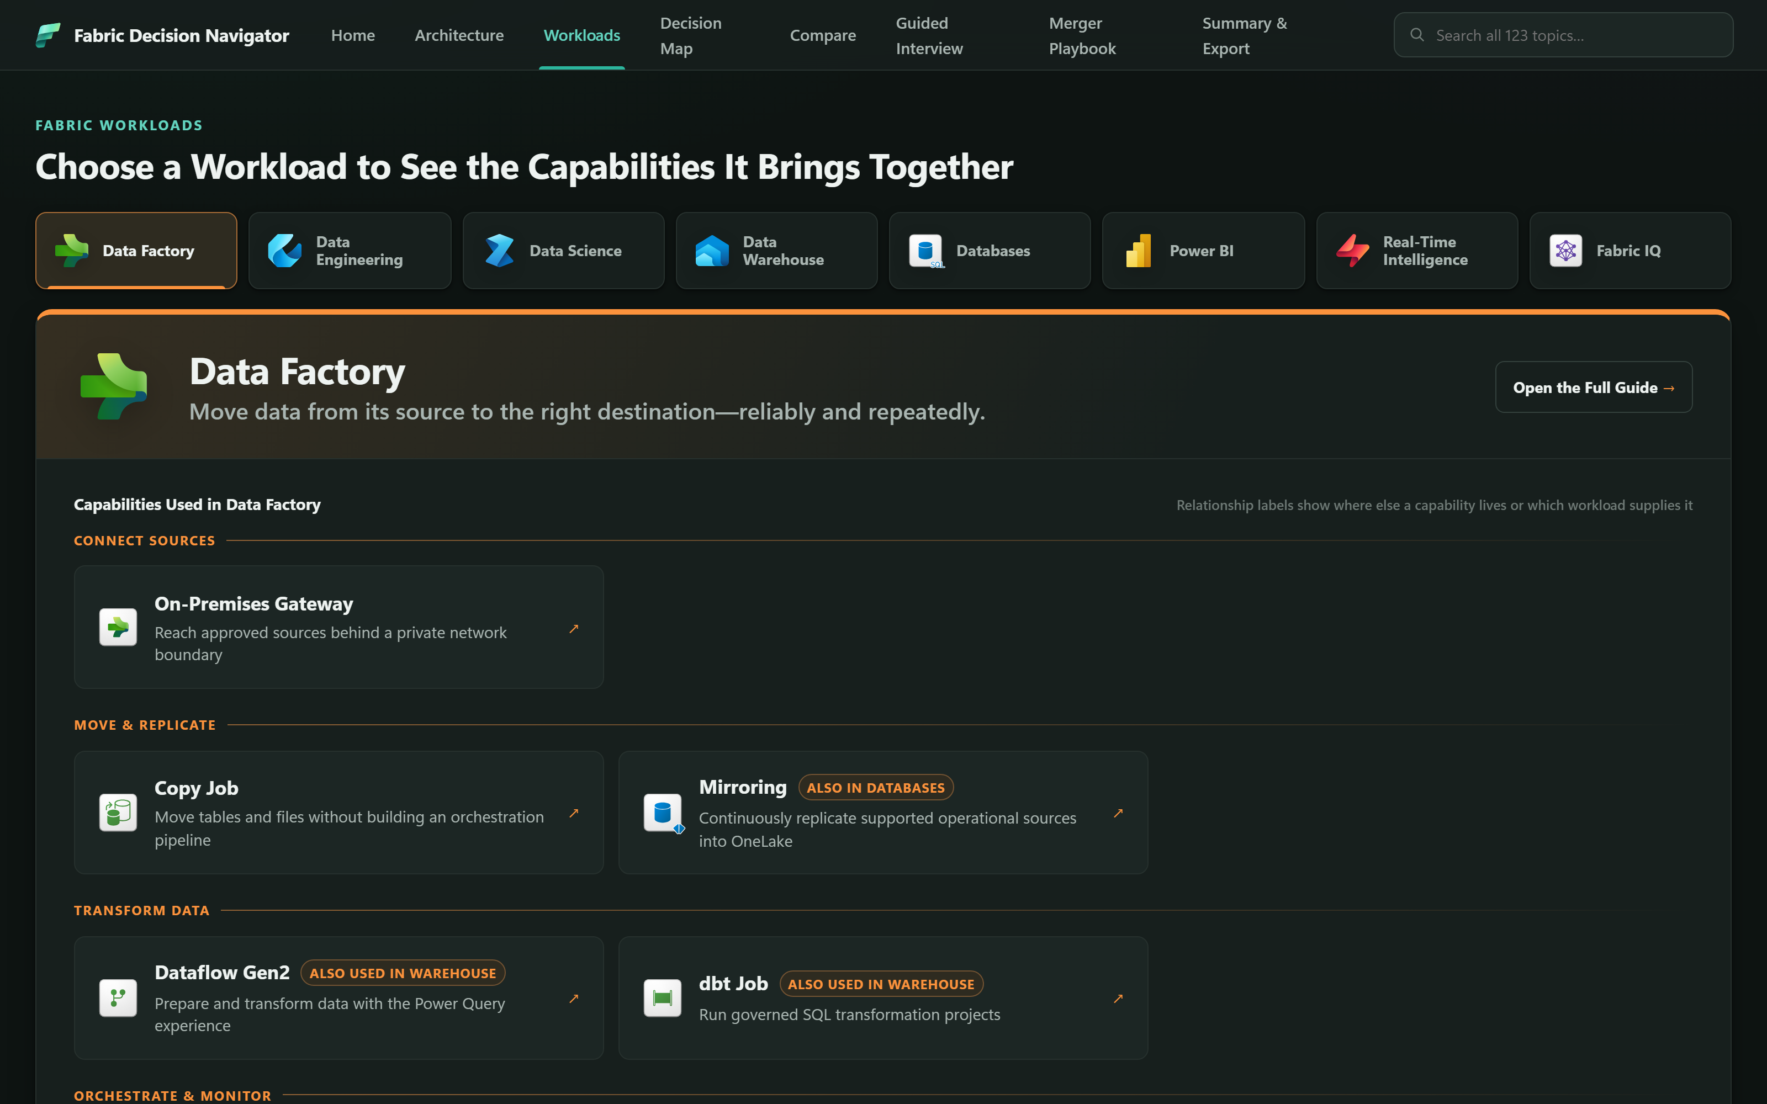Click the Dataflow Gen2 card icon
Screen dimensions: 1767x1104
pos(118,998)
